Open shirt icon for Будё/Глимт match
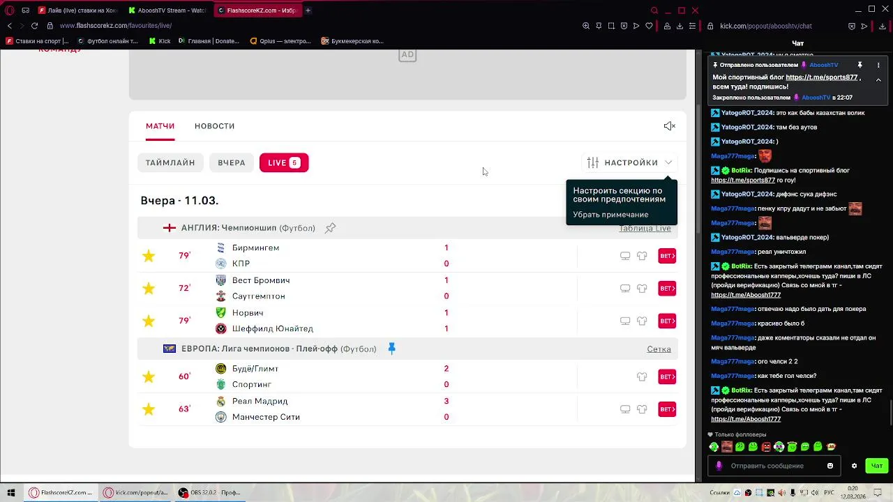This screenshot has height=502, width=893. 642,376
